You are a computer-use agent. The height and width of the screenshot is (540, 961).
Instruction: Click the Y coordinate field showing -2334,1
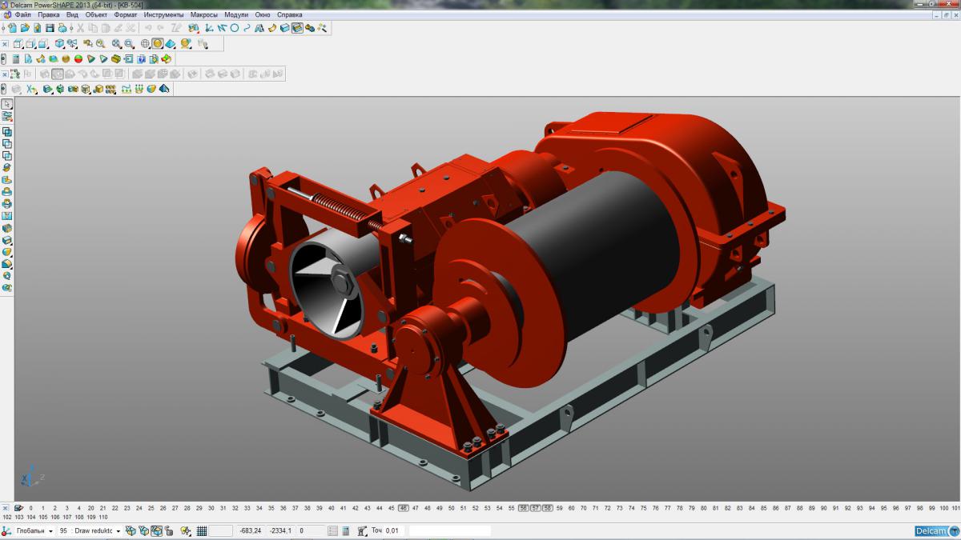(x=281, y=531)
